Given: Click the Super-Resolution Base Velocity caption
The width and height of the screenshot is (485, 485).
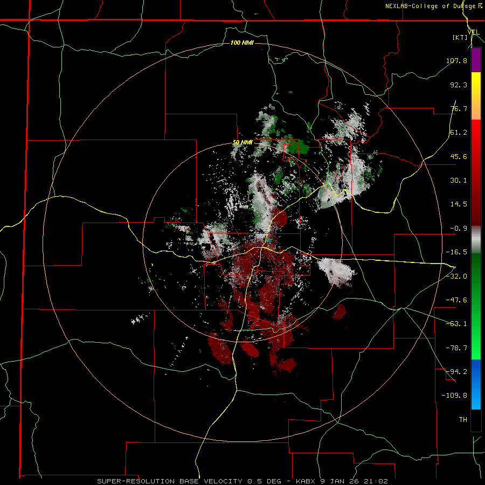Looking at the screenshot, I should (242, 481).
